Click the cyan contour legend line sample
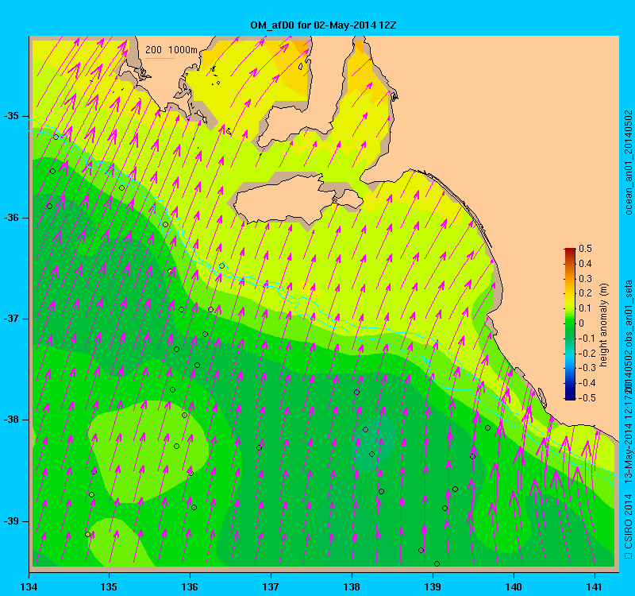The height and width of the screenshot is (596, 635). (x=160, y=58)
